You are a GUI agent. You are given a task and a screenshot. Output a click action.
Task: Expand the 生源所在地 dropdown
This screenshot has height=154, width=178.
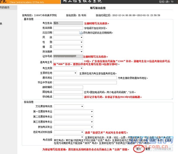pyautogui.click(x=65, y=73)
